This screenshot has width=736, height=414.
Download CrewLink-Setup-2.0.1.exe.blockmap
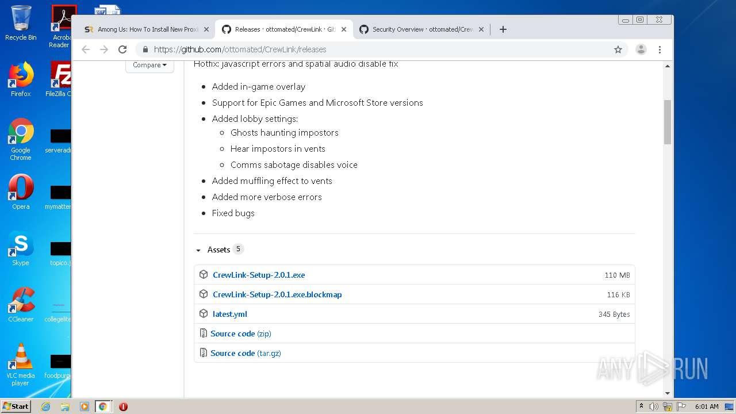277,294
